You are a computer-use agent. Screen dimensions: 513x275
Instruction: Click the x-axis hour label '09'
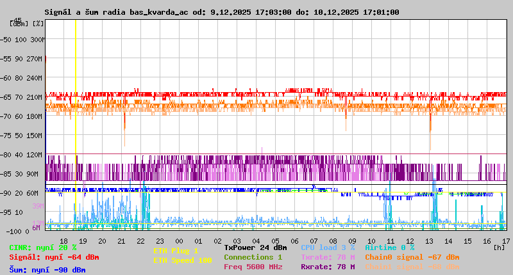pyautogui.click(x=352, y=241)
